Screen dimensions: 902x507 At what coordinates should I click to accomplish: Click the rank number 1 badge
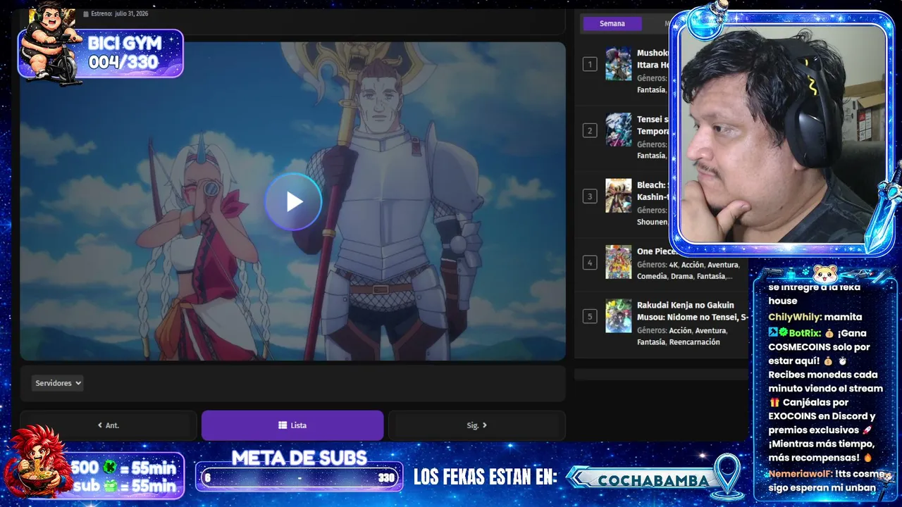coord(589,64)
